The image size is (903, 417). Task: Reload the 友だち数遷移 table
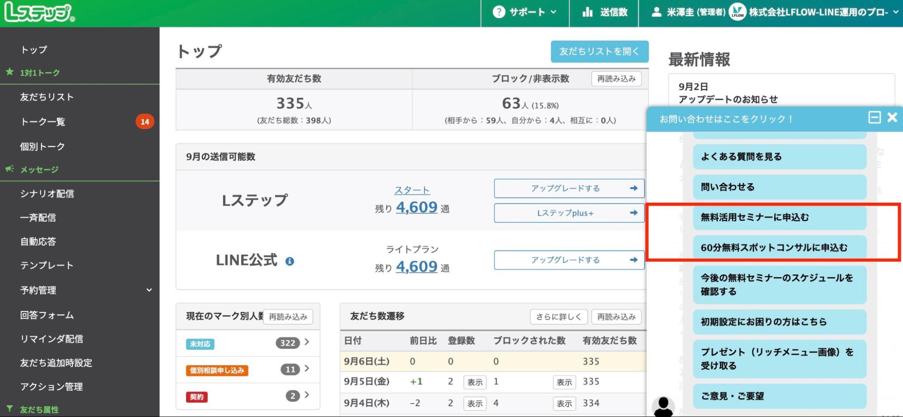point(616,317)
